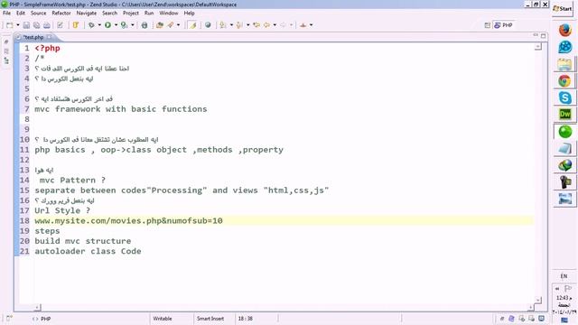
Task: Open Dreamweaver from the taskbar
Action: point(564,115)
